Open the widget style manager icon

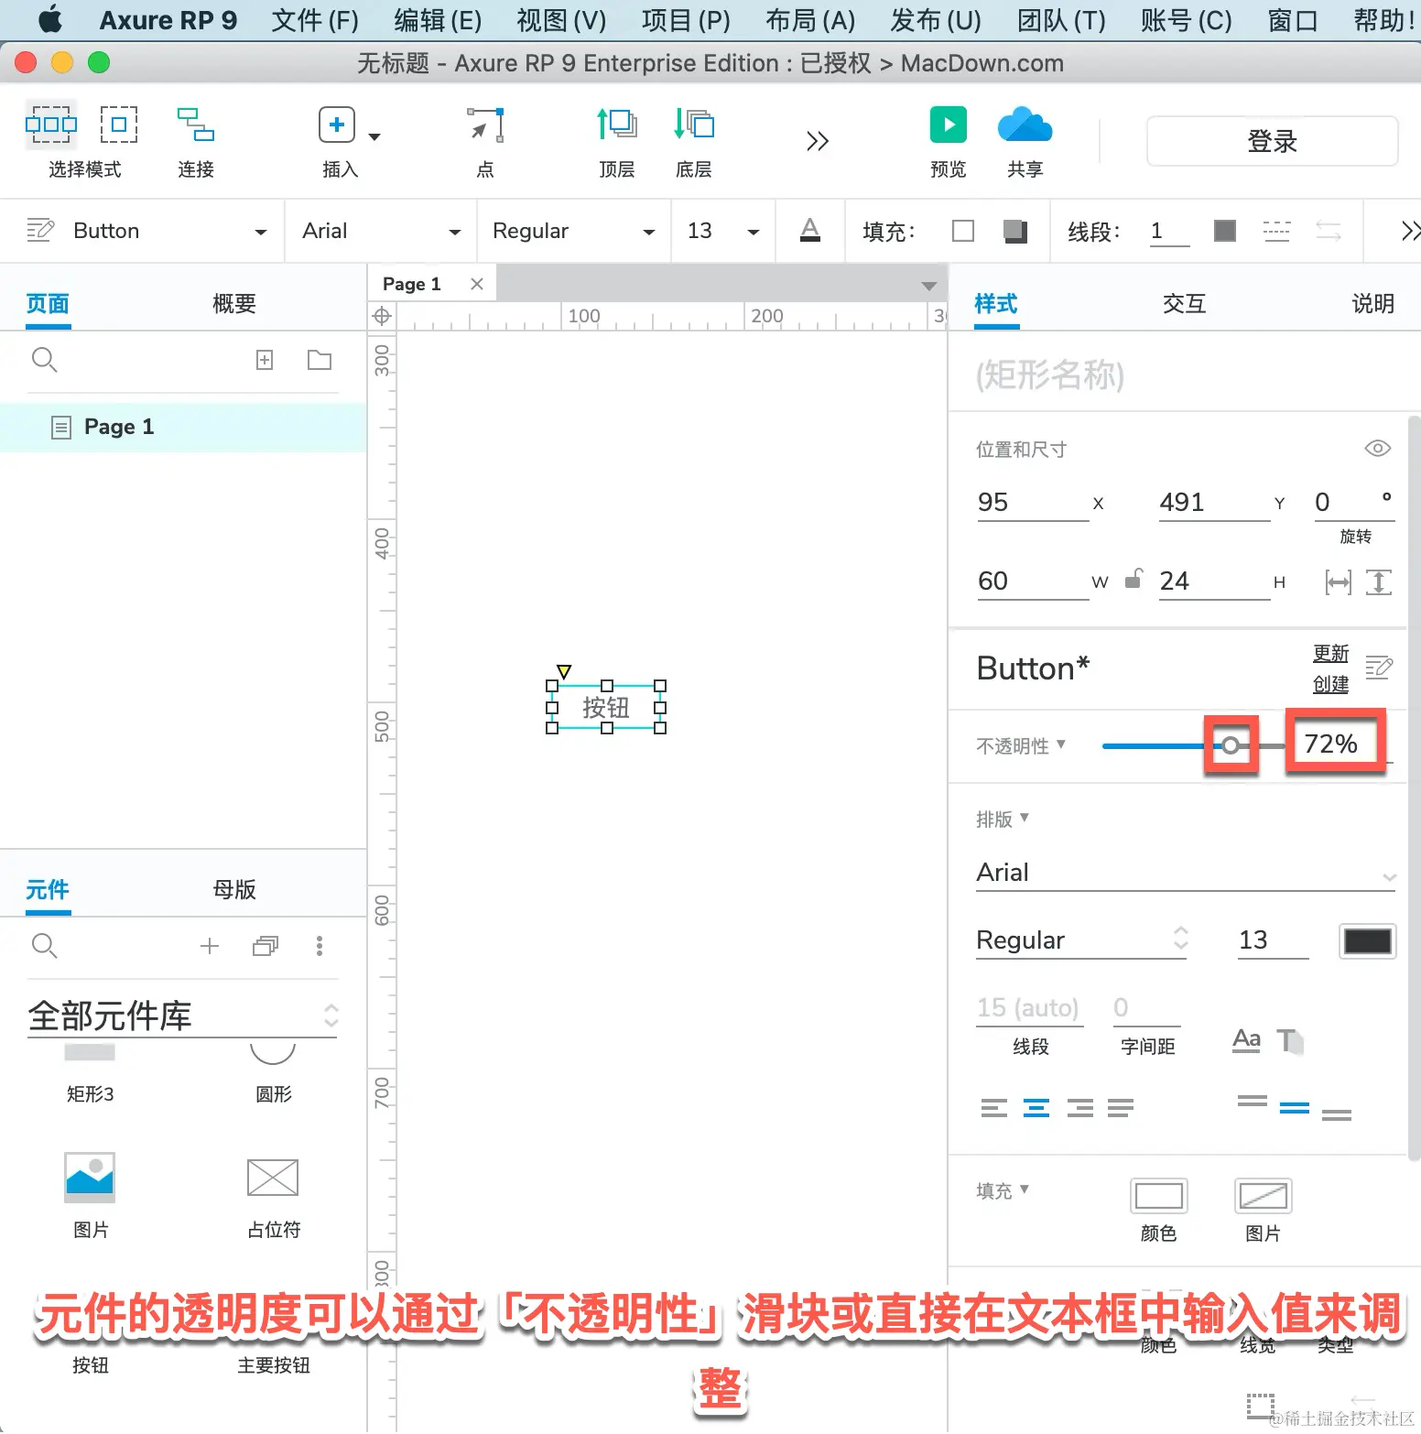pos(40,229)
